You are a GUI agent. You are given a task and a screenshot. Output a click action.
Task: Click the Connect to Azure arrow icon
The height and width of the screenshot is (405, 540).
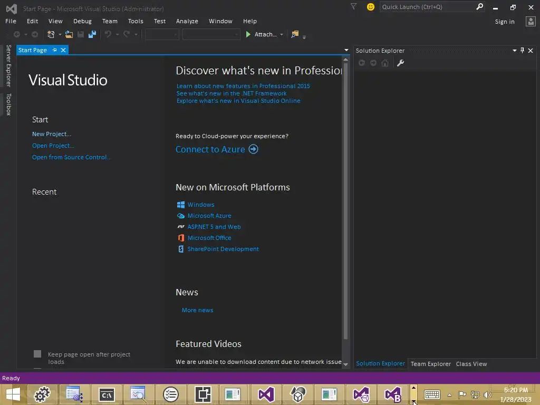(x=254, y=149)
